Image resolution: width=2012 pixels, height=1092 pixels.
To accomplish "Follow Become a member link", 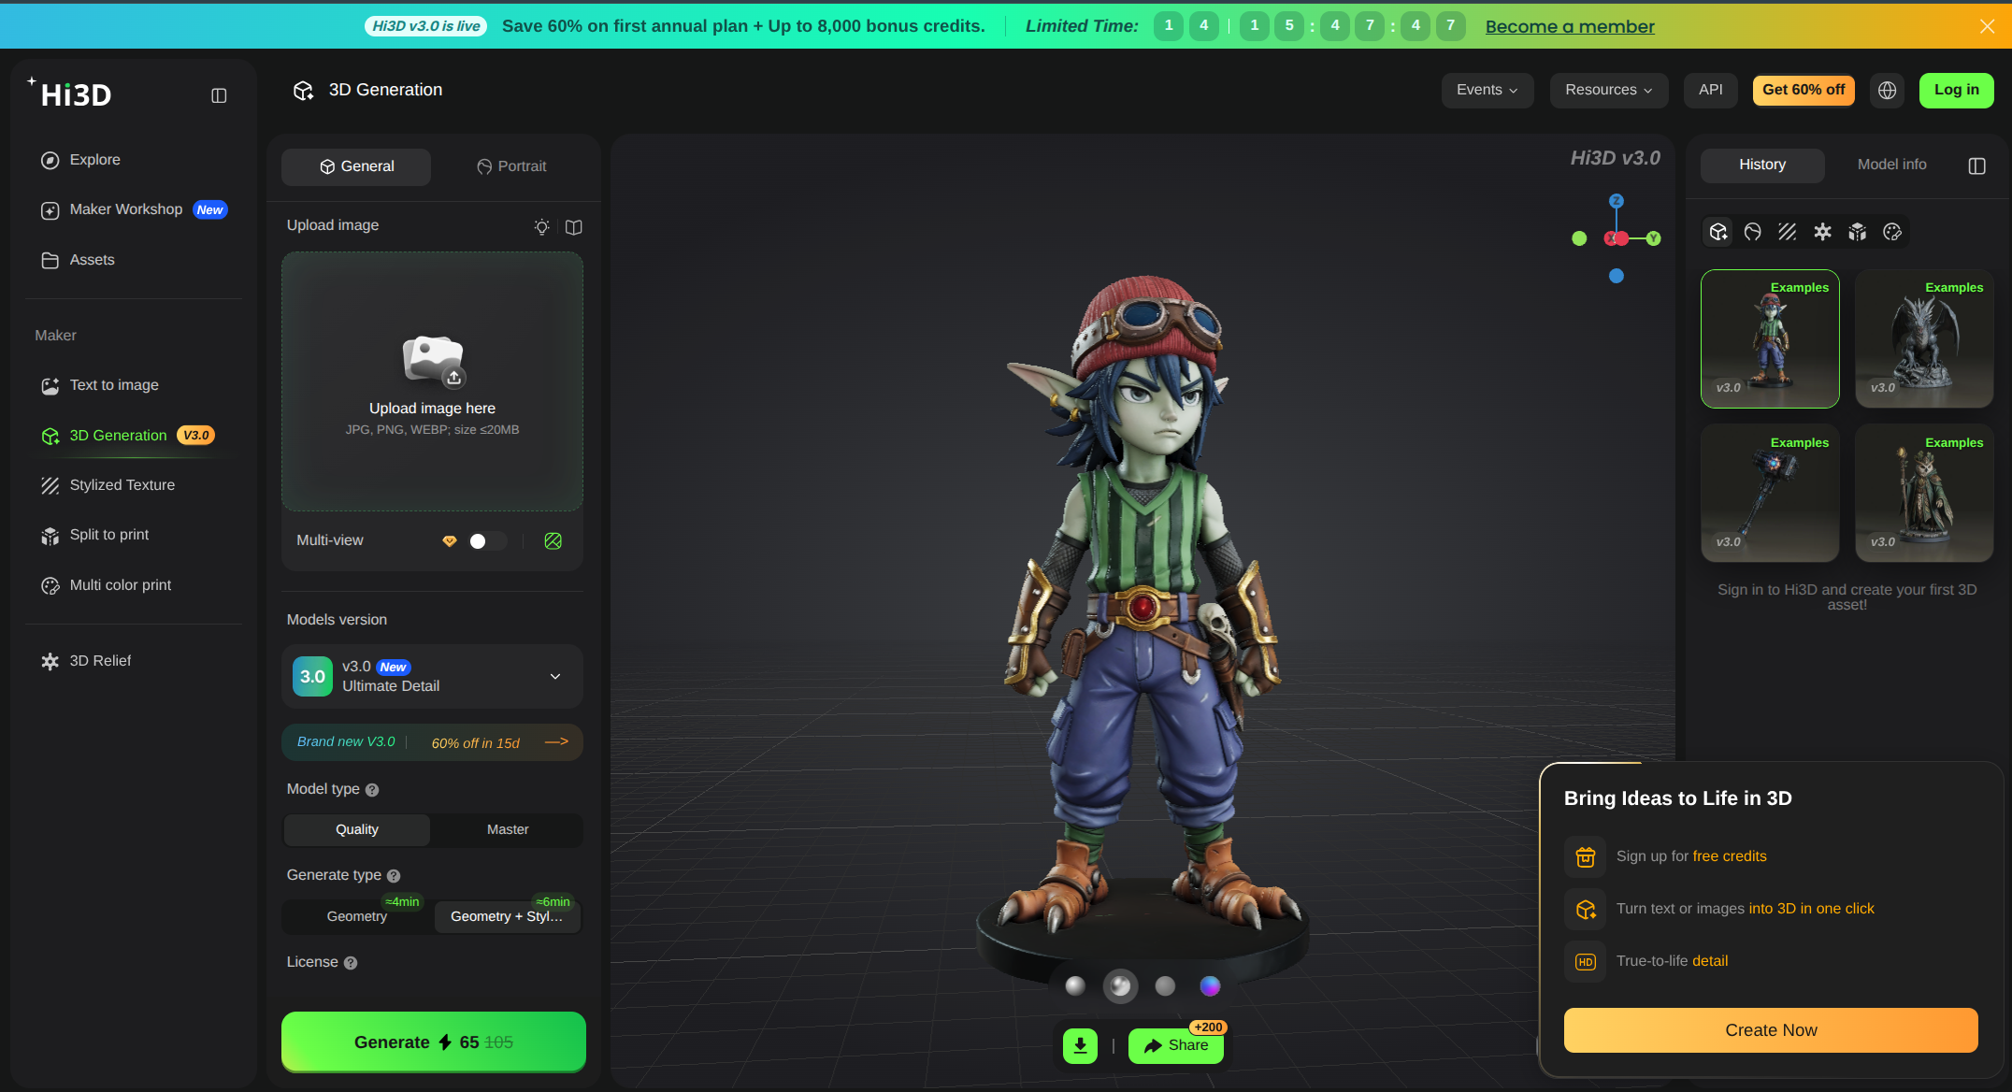I will (1570, 26).
